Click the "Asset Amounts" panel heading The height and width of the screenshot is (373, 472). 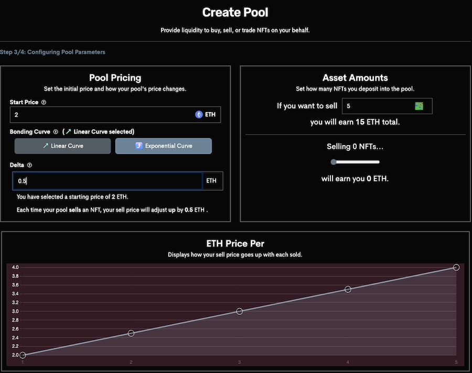click(x=355, y=78)
